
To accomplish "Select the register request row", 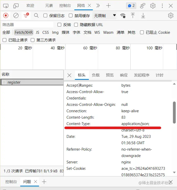I will point(32,82).
